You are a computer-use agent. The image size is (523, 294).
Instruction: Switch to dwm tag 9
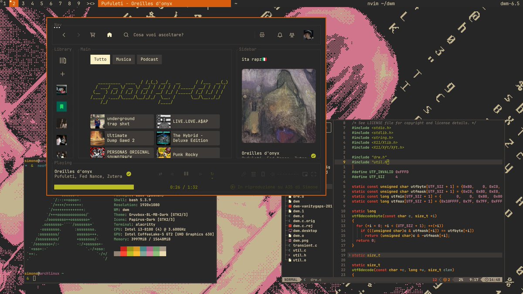click(x=79, y=3)
